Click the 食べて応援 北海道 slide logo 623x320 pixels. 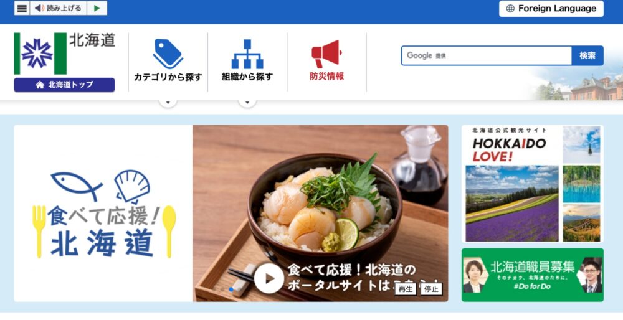(x=103, y=214)
